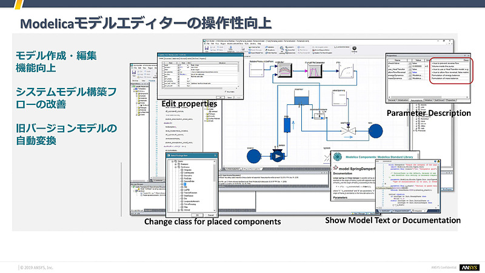
Task: Select the source circle component
Action: coord(254,157)
